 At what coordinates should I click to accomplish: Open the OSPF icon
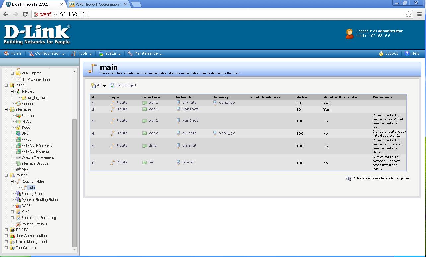[18, 206]
